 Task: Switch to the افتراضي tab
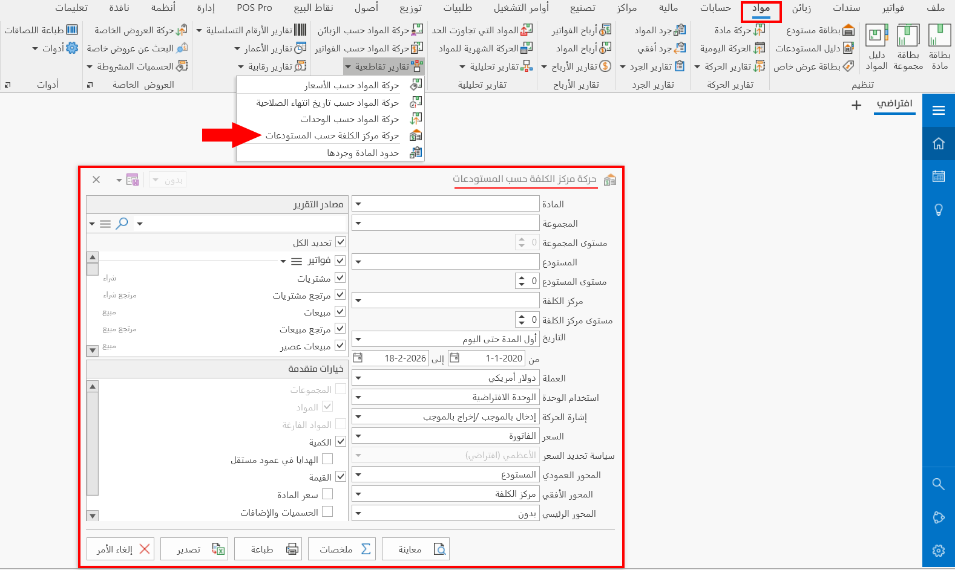coord(894,104)
